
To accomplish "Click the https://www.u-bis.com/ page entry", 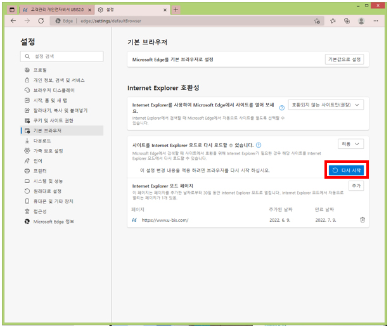I will [x=165, y=220].
